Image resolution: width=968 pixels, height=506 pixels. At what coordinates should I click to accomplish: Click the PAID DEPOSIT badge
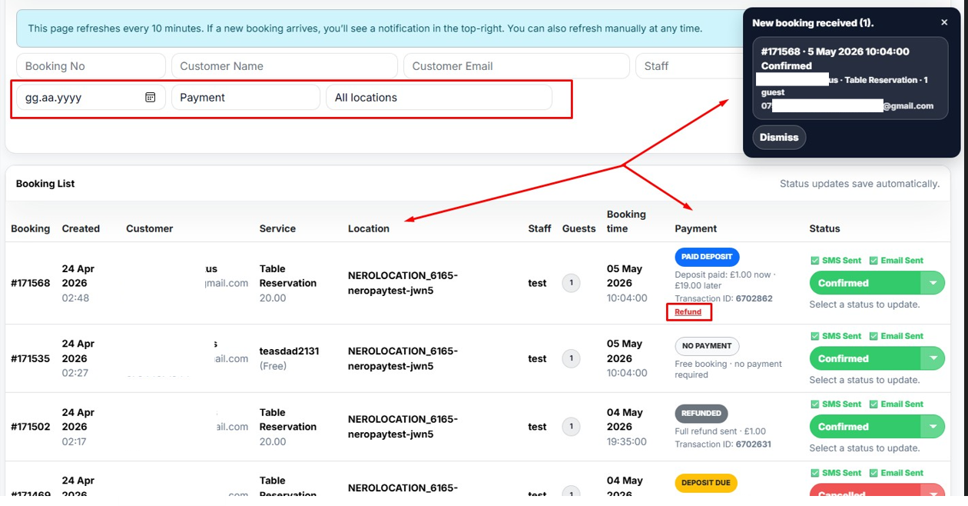click(707, 257)
